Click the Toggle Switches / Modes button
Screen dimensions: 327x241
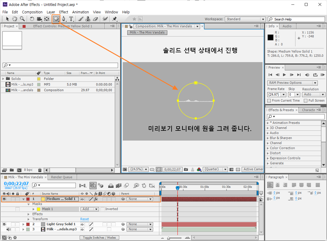[99, 238]
